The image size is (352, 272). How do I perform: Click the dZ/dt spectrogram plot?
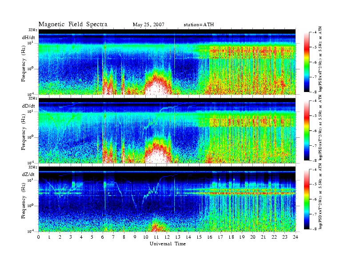167,199
